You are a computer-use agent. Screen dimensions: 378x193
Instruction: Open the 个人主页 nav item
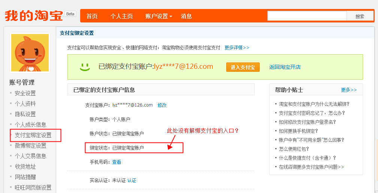click(121, 16)
